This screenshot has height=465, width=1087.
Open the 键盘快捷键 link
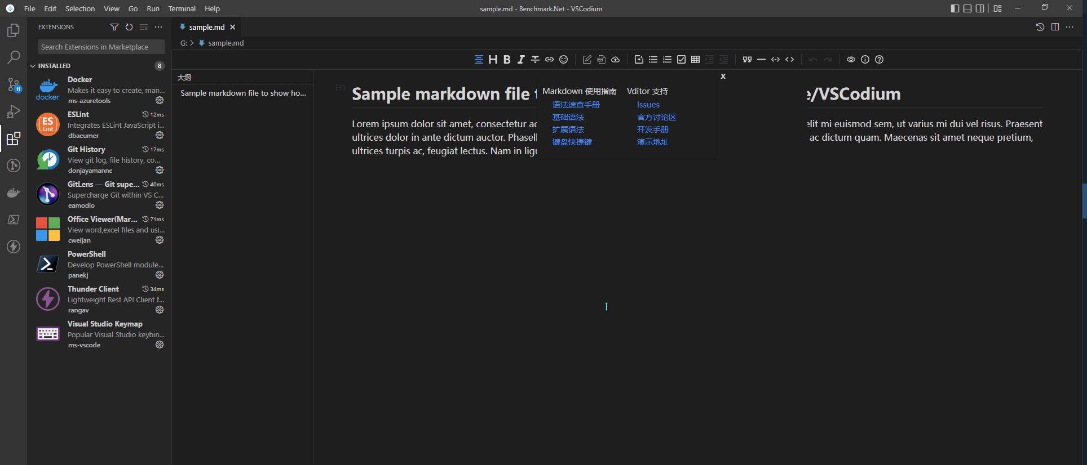tap(572, 142)
